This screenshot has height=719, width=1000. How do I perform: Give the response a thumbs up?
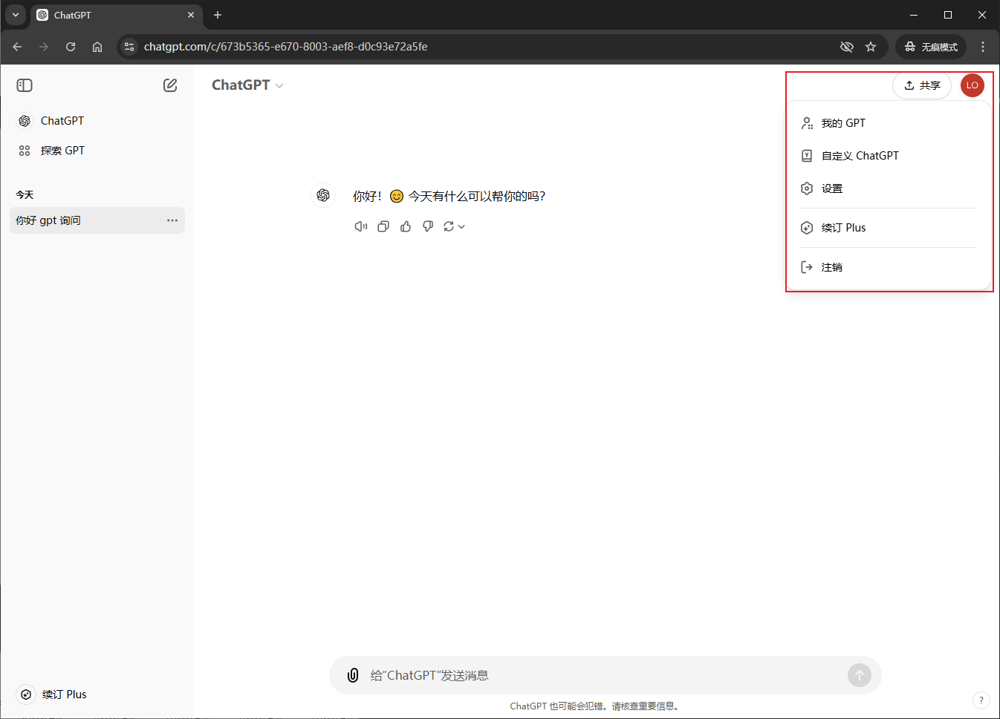coord(406,227)
